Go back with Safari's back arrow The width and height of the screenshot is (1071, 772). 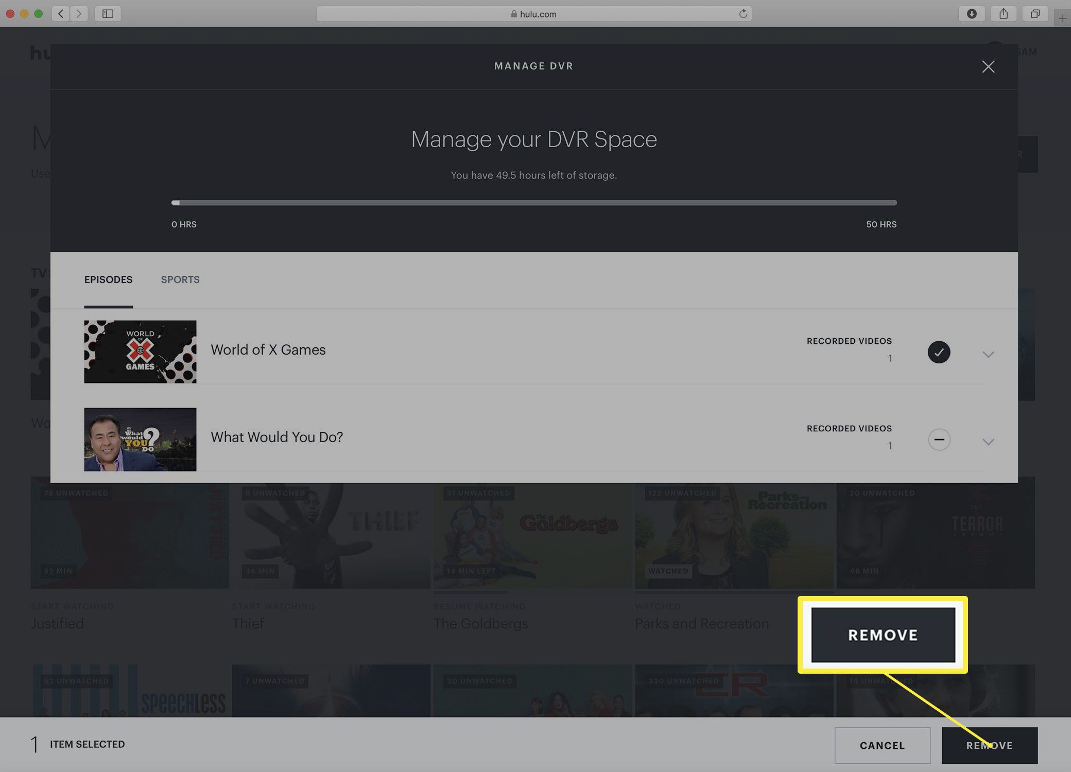click(61, 13)
